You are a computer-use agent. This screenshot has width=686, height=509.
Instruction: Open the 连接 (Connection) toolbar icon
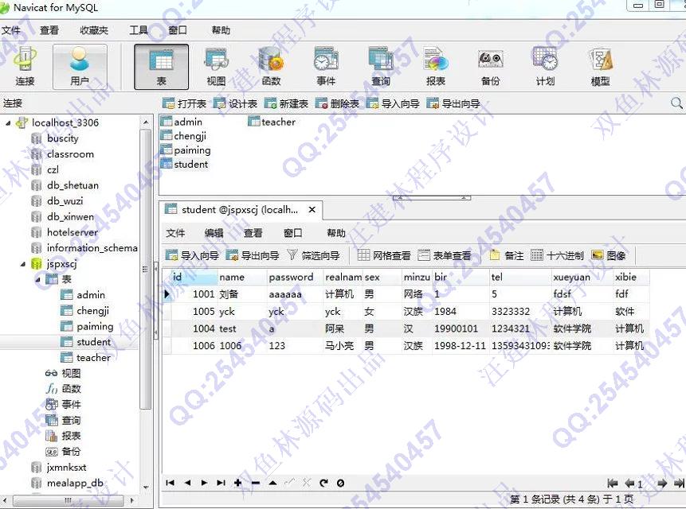[x=25, y=66]
